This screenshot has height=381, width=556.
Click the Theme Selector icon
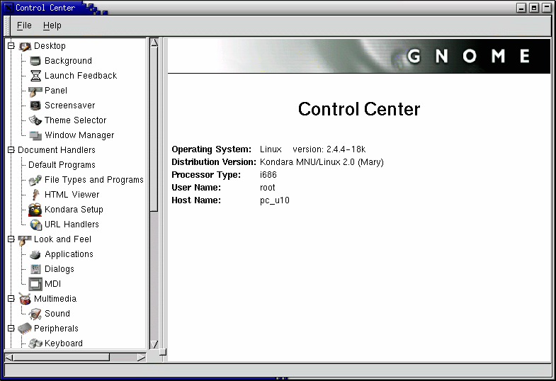(35, 120)
